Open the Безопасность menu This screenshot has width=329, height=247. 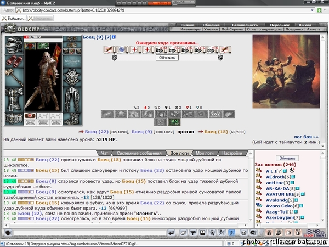tap(245, 25)
